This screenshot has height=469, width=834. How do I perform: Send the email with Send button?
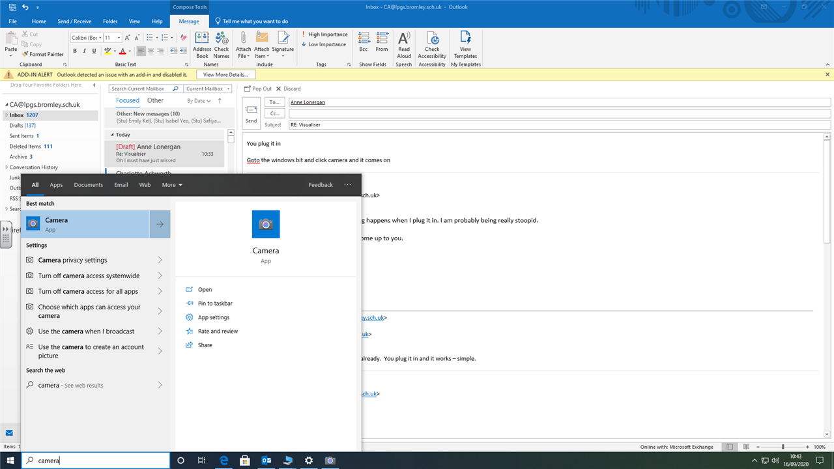[x=251, y=114]
